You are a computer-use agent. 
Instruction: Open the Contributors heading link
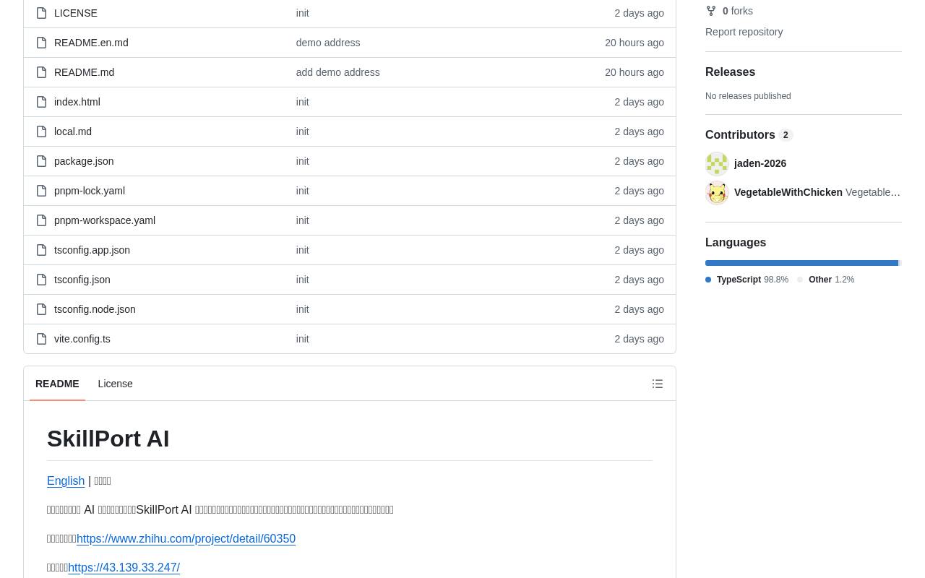pos(749,135)
